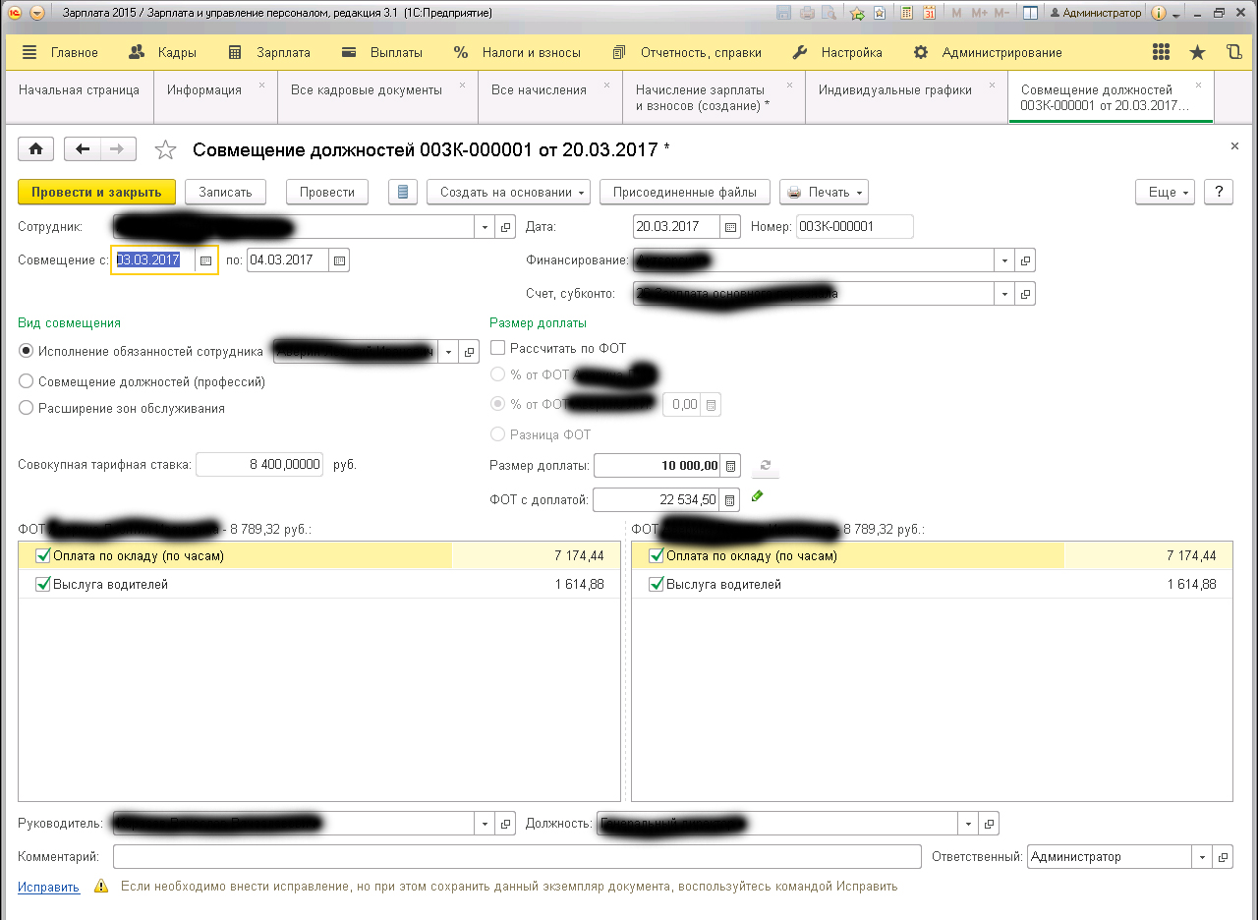Open the Руководитель record with the open-form icon
1258x920 pixels.
506,824
